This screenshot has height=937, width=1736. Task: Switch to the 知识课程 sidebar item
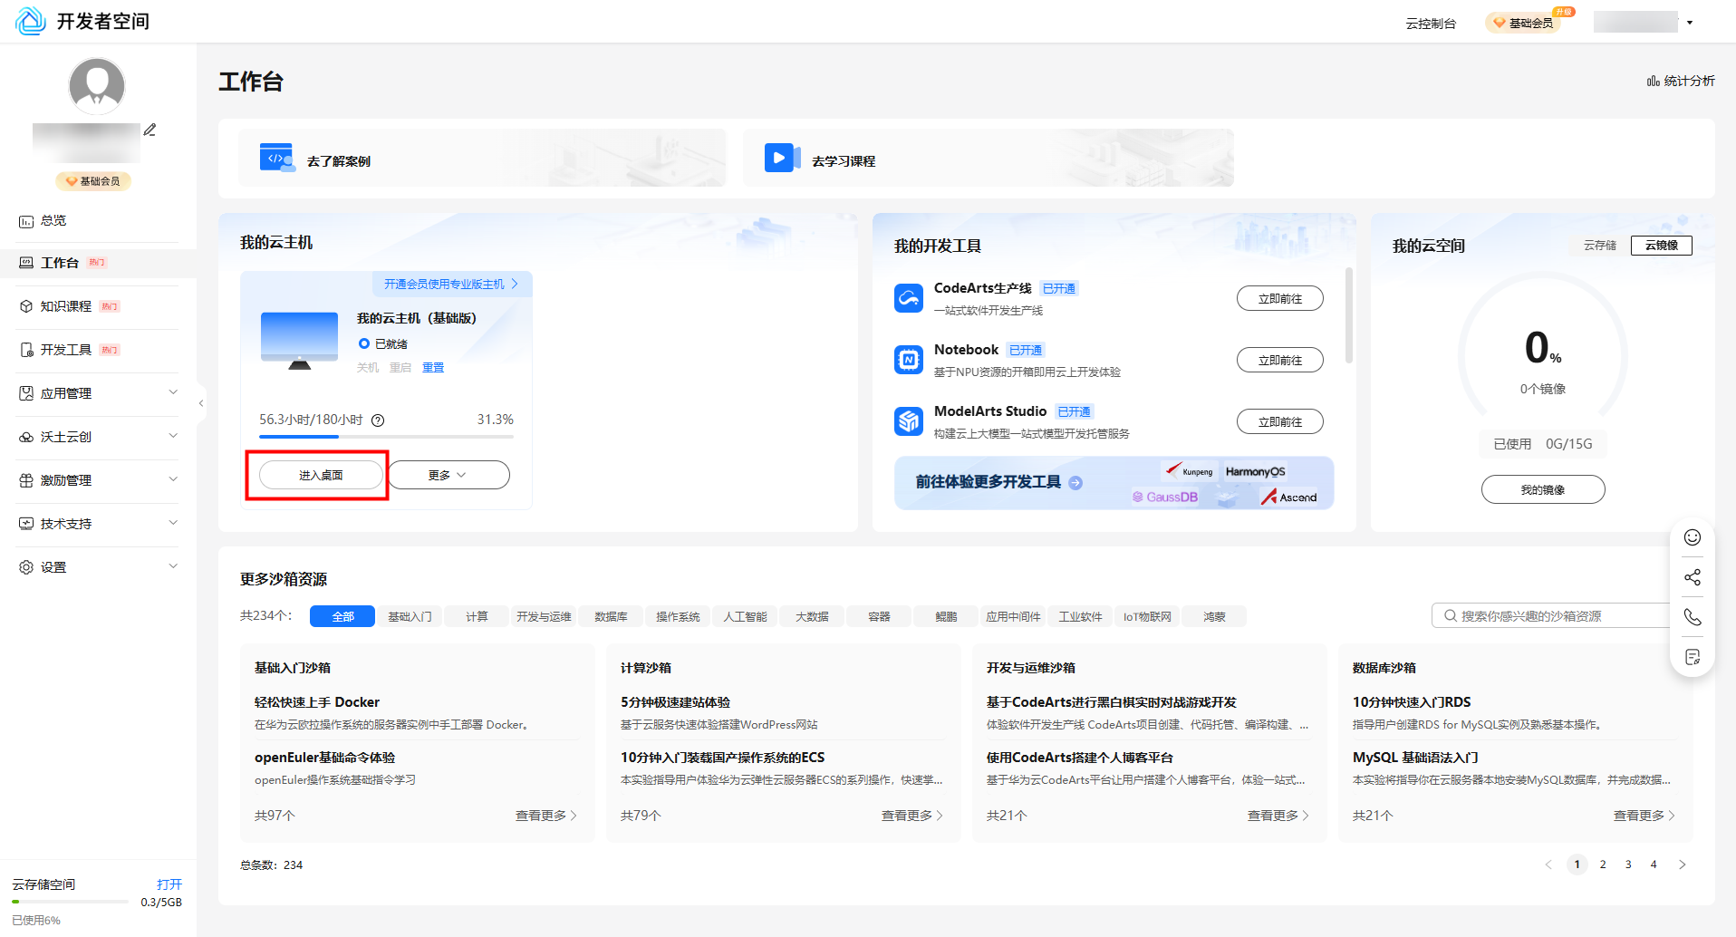click(x=65, y=306)
